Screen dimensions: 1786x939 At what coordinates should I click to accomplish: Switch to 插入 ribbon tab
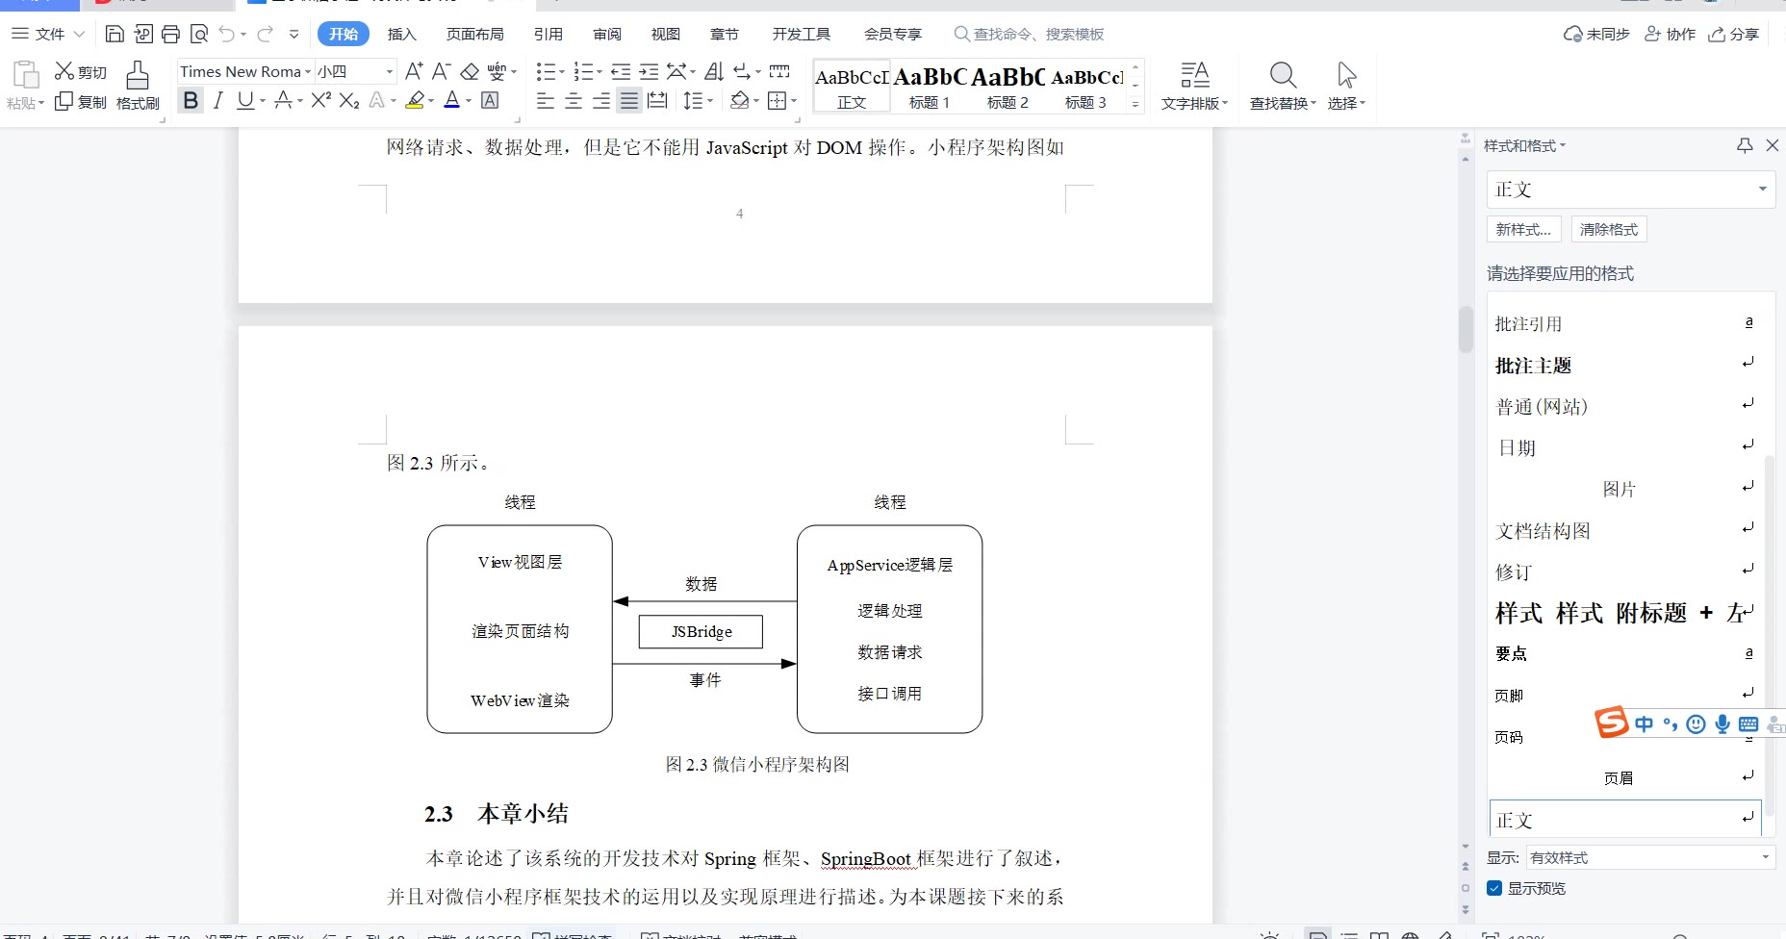pos(401,35)
